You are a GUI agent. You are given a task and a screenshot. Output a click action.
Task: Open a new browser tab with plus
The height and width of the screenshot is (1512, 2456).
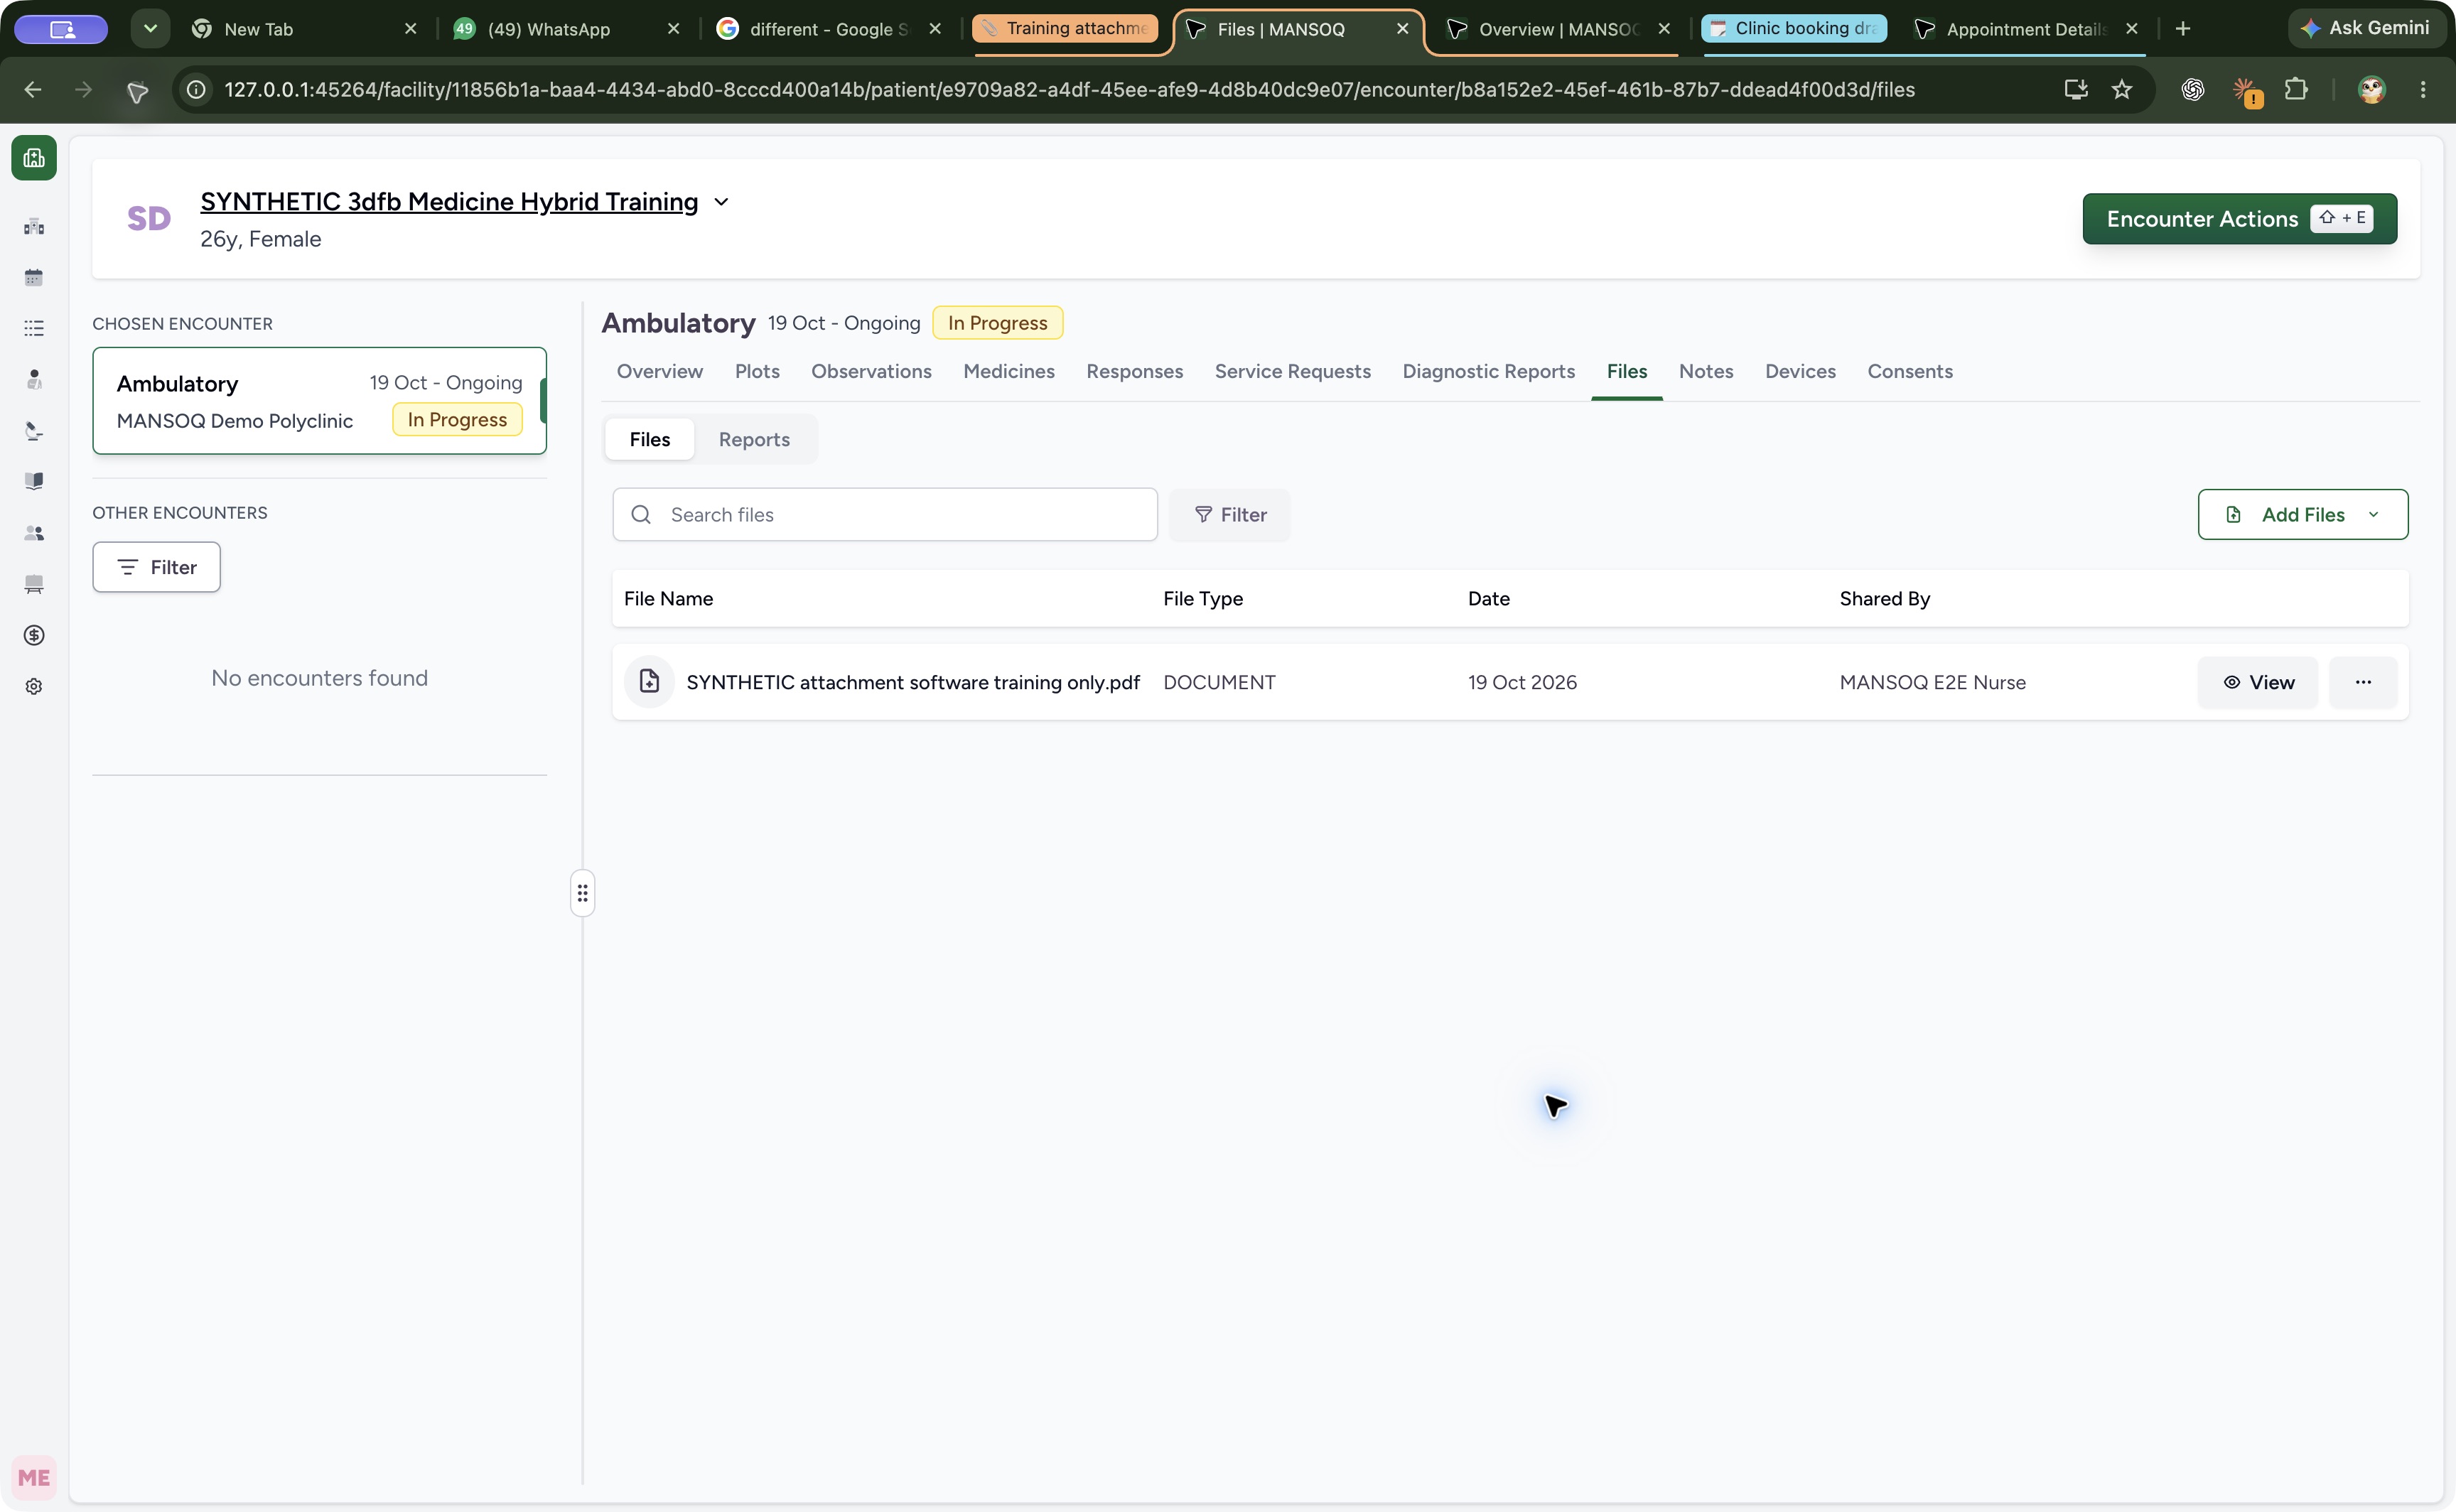(2182, 29)
